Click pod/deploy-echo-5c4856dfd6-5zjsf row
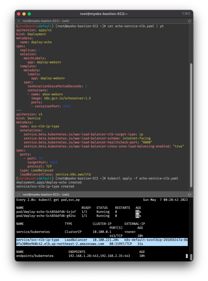Screen dimensions: 208x281 coord(79,212)
